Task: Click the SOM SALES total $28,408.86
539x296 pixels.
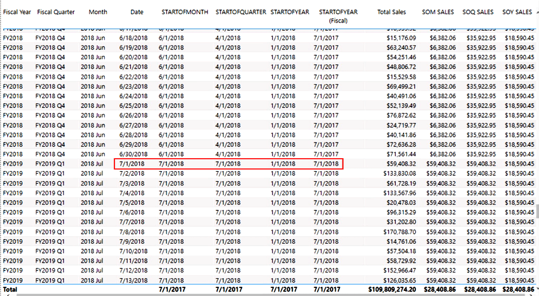Action: tap(440, 289)
